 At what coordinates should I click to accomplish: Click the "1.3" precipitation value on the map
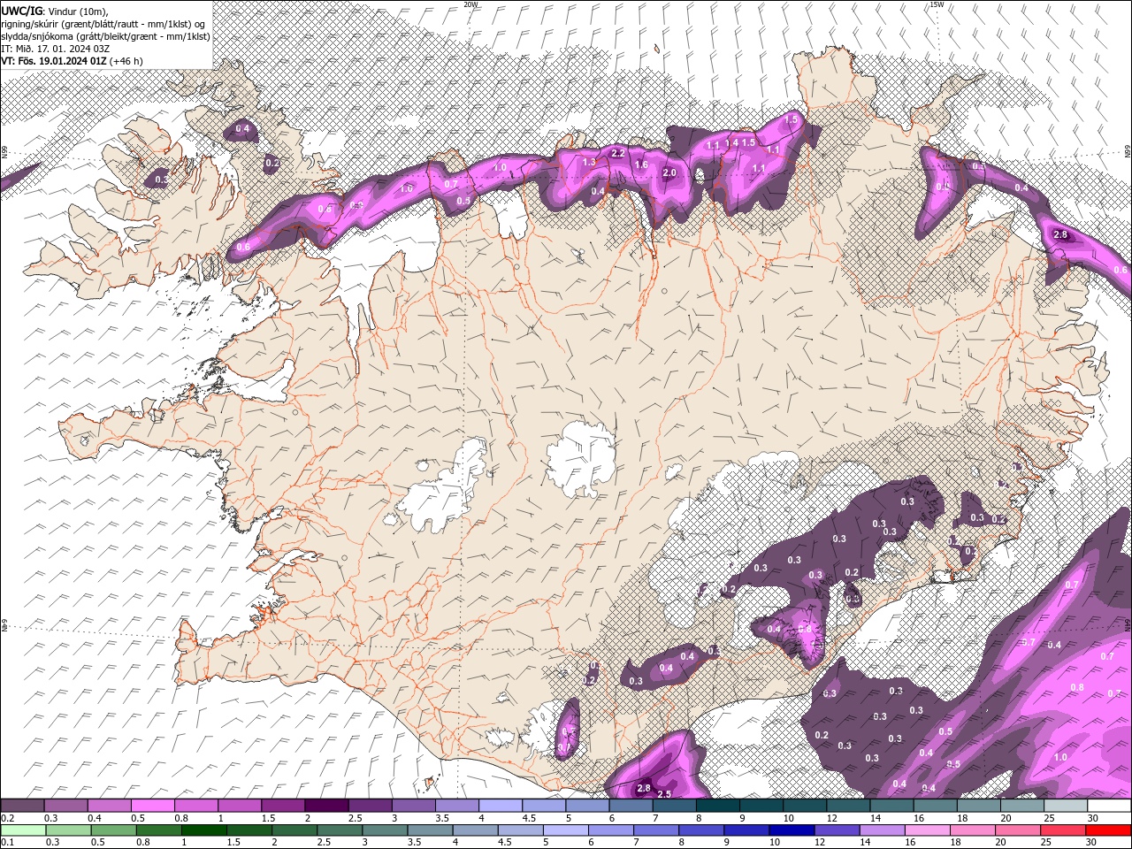(x=590, y=162)
